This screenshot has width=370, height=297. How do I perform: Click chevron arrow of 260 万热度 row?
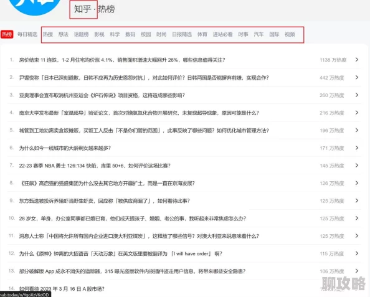(357, 95)
